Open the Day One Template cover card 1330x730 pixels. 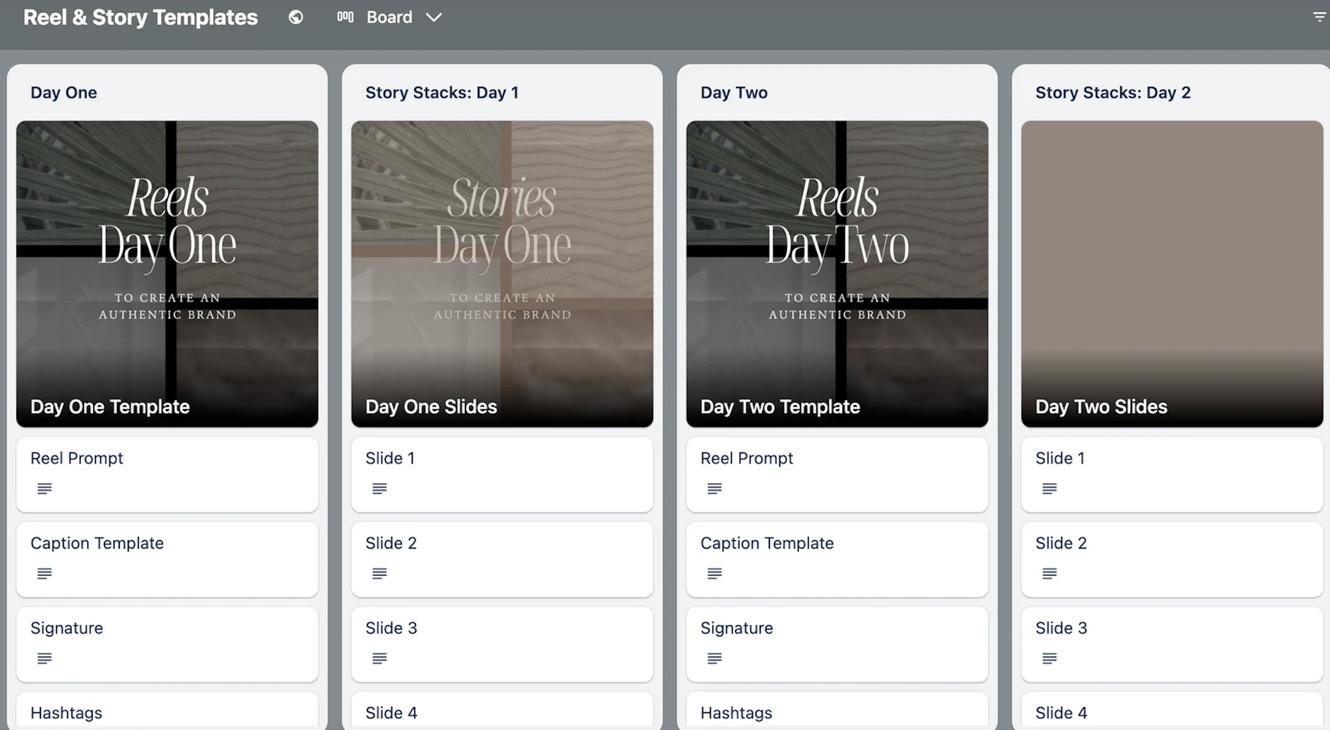pos(167,273)
